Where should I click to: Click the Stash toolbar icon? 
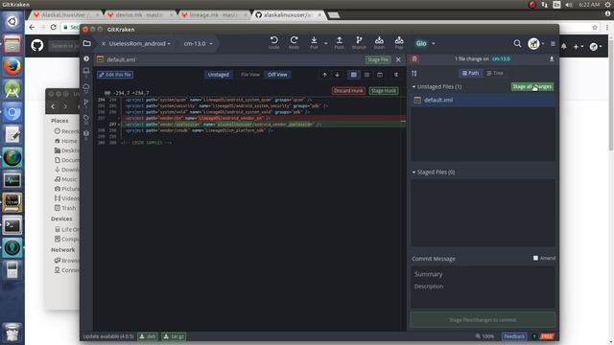coord(379,42)
